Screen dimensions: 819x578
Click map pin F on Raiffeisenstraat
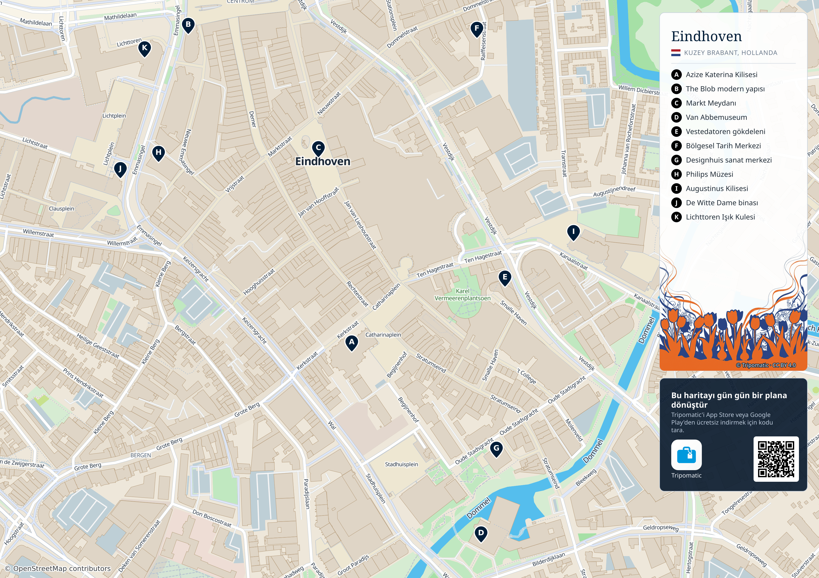477,30
